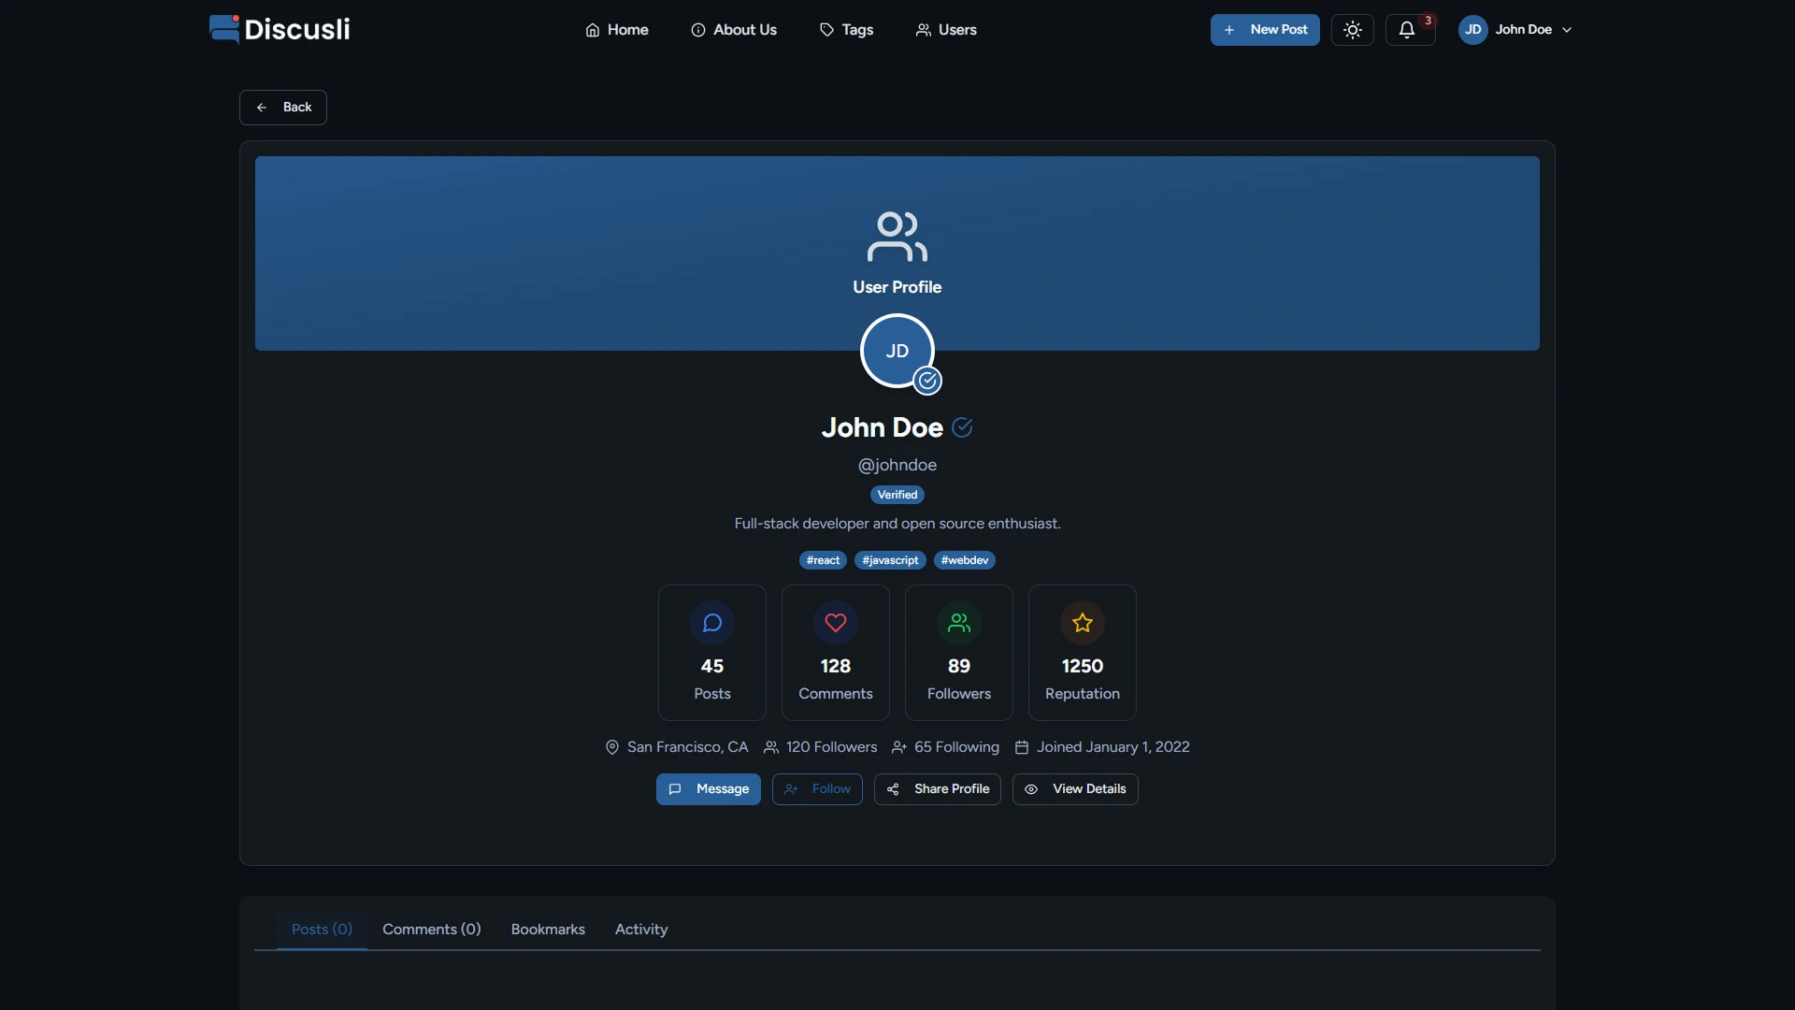Open the Users page
The image size is (1795, 1010).
pyautogui.click(x=946, y=30)
